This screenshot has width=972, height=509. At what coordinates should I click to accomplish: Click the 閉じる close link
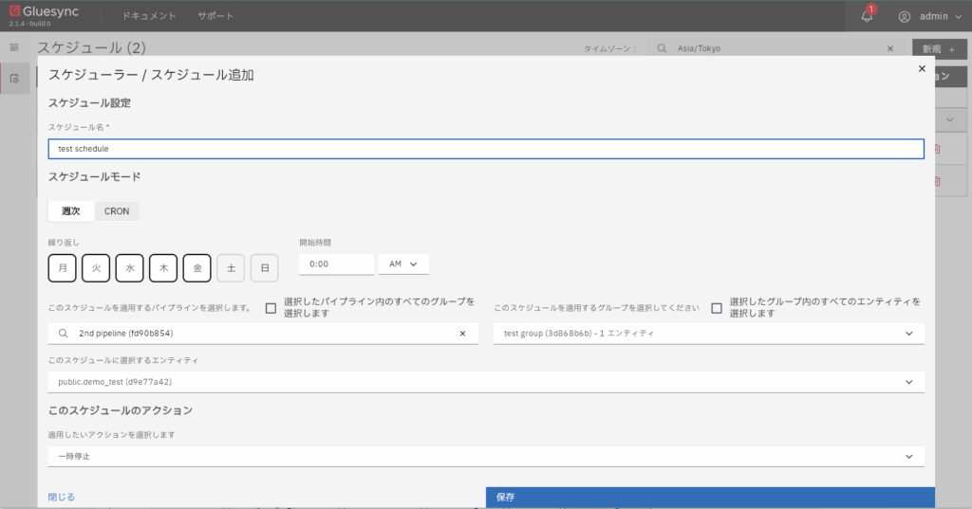click(62, 497)
